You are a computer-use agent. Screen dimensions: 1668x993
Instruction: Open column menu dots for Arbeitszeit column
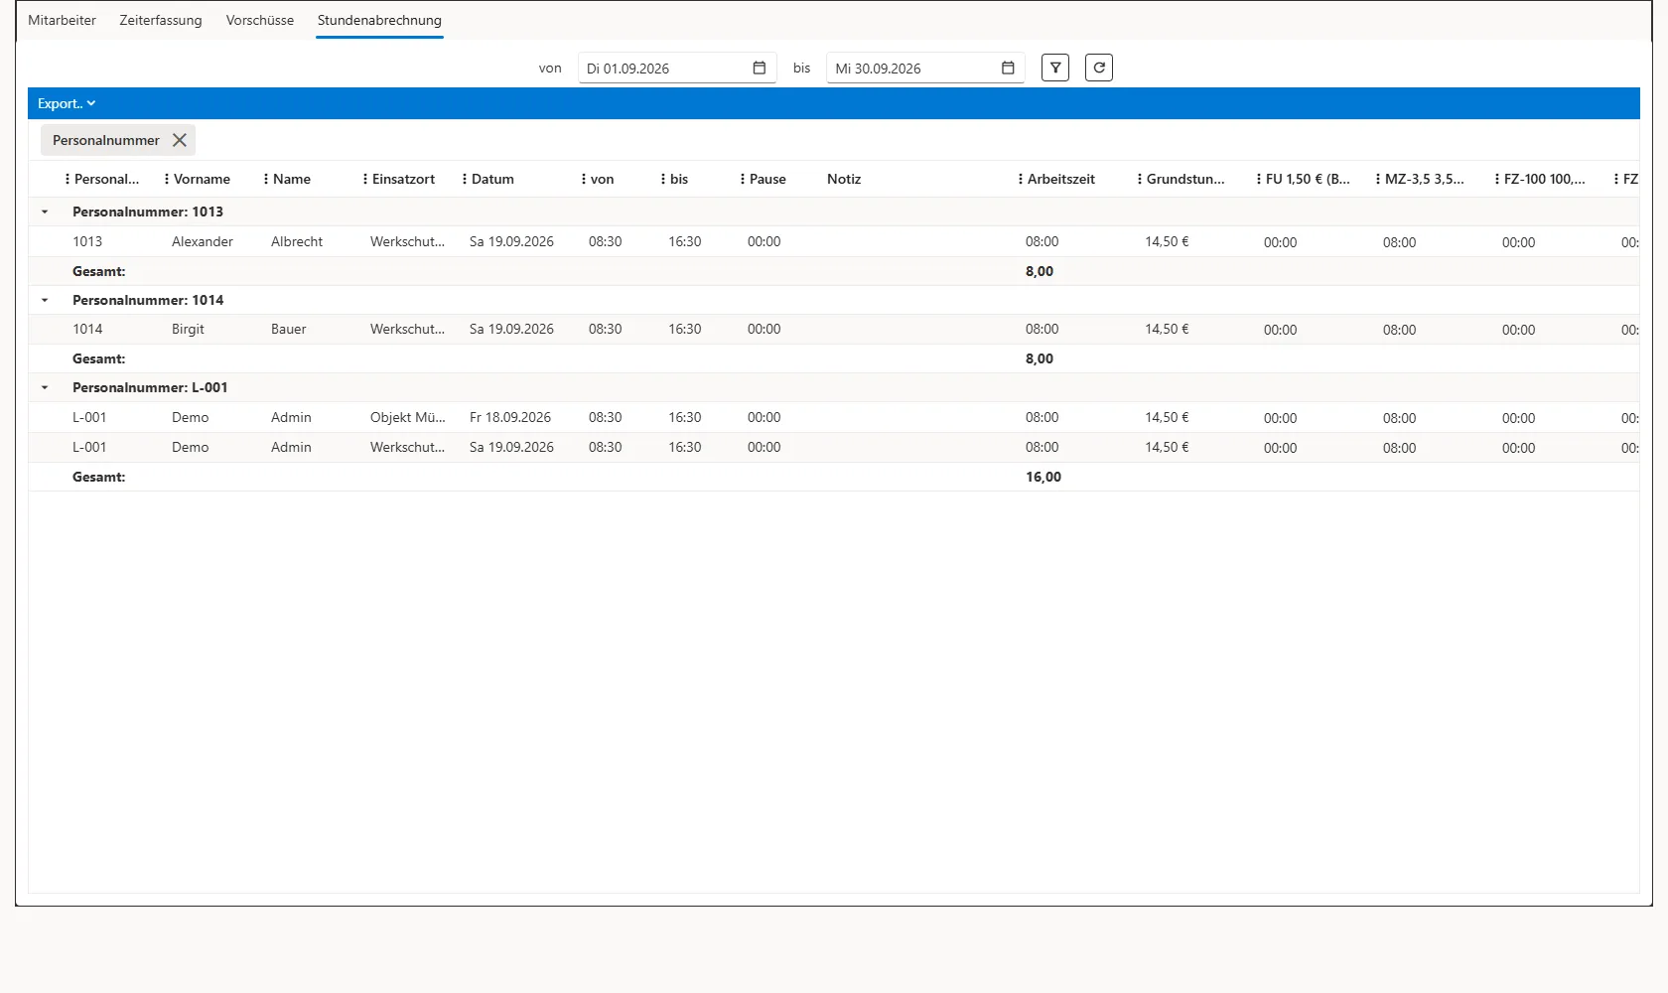tap(1021, 179)
